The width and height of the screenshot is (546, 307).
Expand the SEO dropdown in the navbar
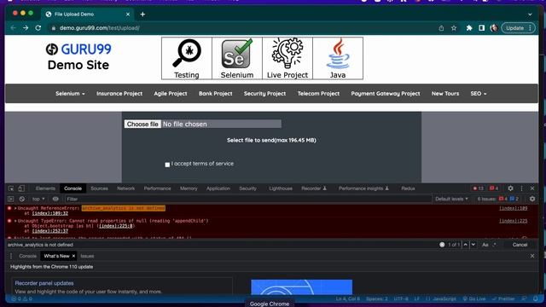(x=479, y=94)
